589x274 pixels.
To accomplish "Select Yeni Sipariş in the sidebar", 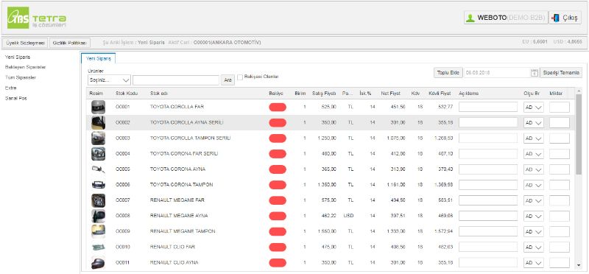I will [18, 57].
